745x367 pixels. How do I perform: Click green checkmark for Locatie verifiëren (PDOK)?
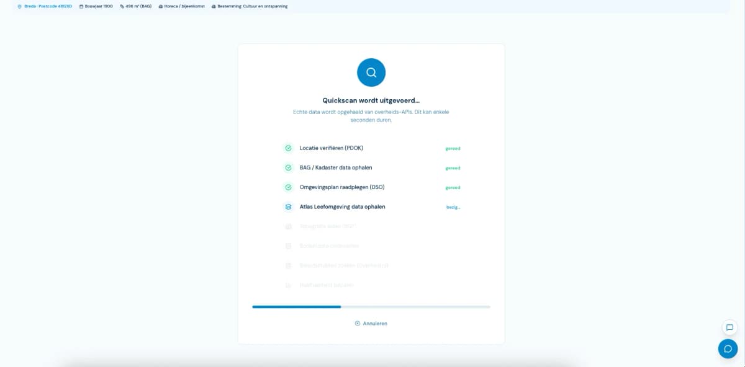(288, 148)
